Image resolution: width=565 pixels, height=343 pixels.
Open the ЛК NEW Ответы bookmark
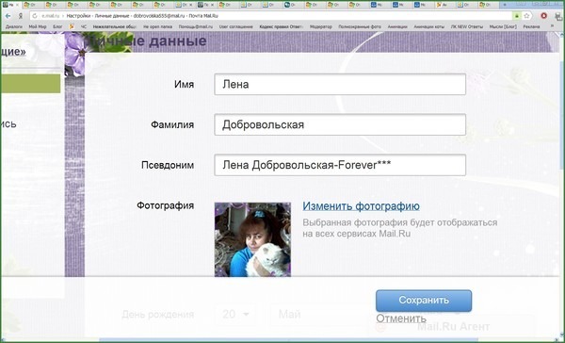[467, 26]
